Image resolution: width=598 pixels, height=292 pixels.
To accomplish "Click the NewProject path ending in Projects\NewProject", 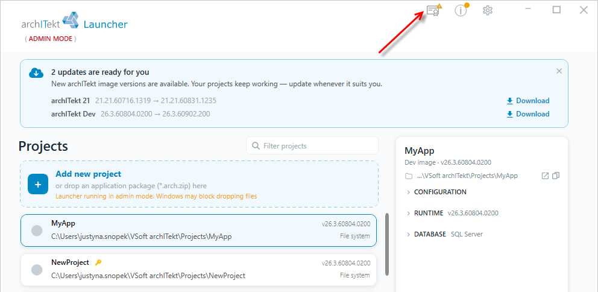I will coord(148,275).
